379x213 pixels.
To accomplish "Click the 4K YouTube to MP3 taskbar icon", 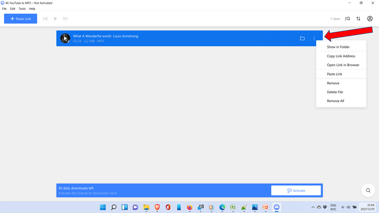I will click(x=276, y=207).
